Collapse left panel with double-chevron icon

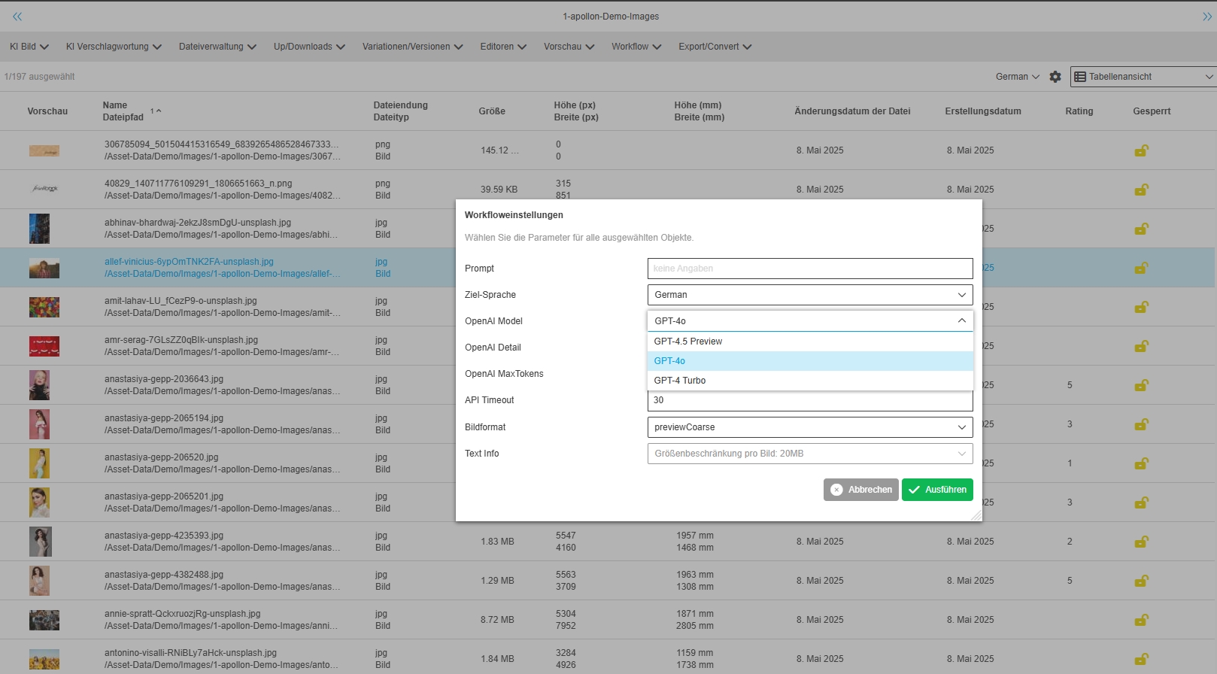(x=17, y=17)
